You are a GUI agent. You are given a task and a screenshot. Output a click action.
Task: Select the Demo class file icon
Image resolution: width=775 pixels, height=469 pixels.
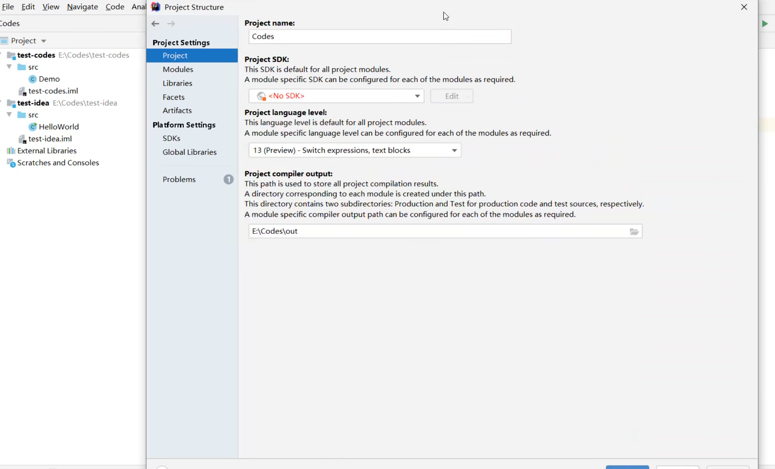coord(33,79)
